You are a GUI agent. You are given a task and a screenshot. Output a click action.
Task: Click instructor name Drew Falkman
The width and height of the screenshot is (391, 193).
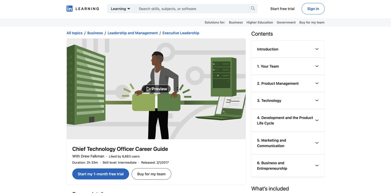pyautogui.click(x=93, y=156)
